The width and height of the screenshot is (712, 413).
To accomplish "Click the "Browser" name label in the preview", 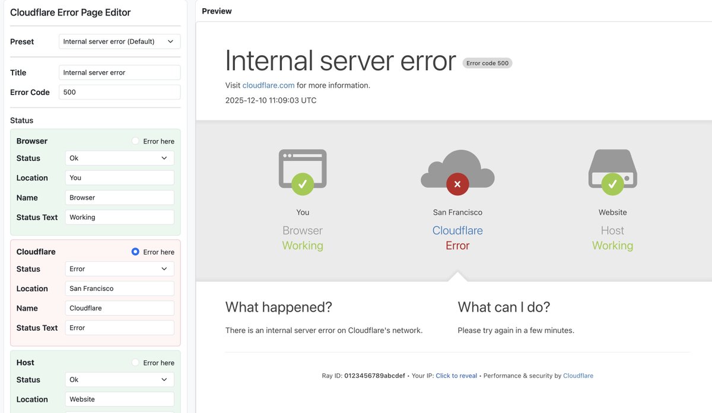I will [303, 230].
